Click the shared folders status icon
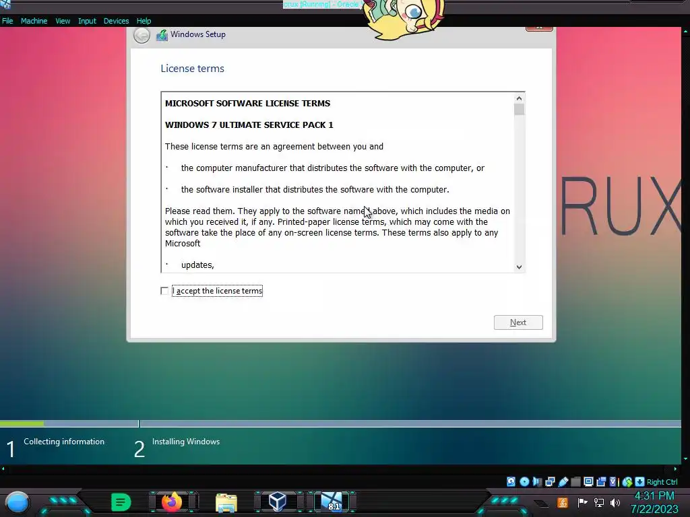The width and height of the screenshot is (690, 517). [575, 482]
